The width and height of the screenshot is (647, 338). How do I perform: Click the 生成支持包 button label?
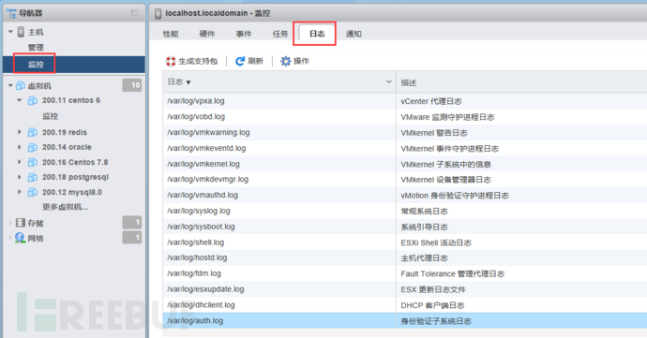click(x=198, y=62)
